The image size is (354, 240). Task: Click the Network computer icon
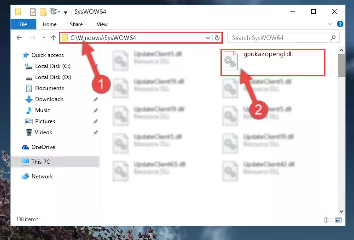tap(25, 177)
